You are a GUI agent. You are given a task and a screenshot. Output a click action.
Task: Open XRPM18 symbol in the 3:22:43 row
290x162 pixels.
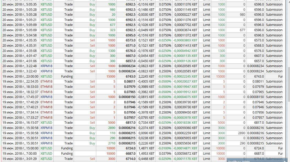(x=46, y=71)
